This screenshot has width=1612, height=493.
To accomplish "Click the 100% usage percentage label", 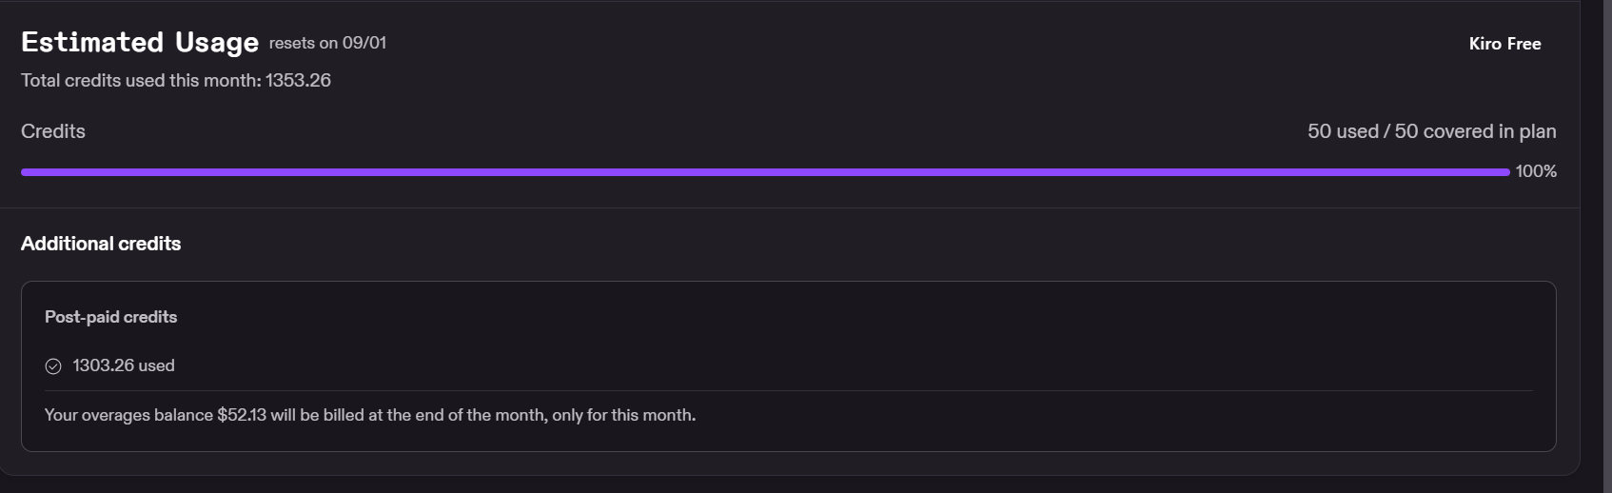I will click(1536, 171).
